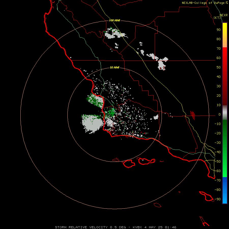
Task: Click the positive 60 scale value
Action: [x=219, y=58]
